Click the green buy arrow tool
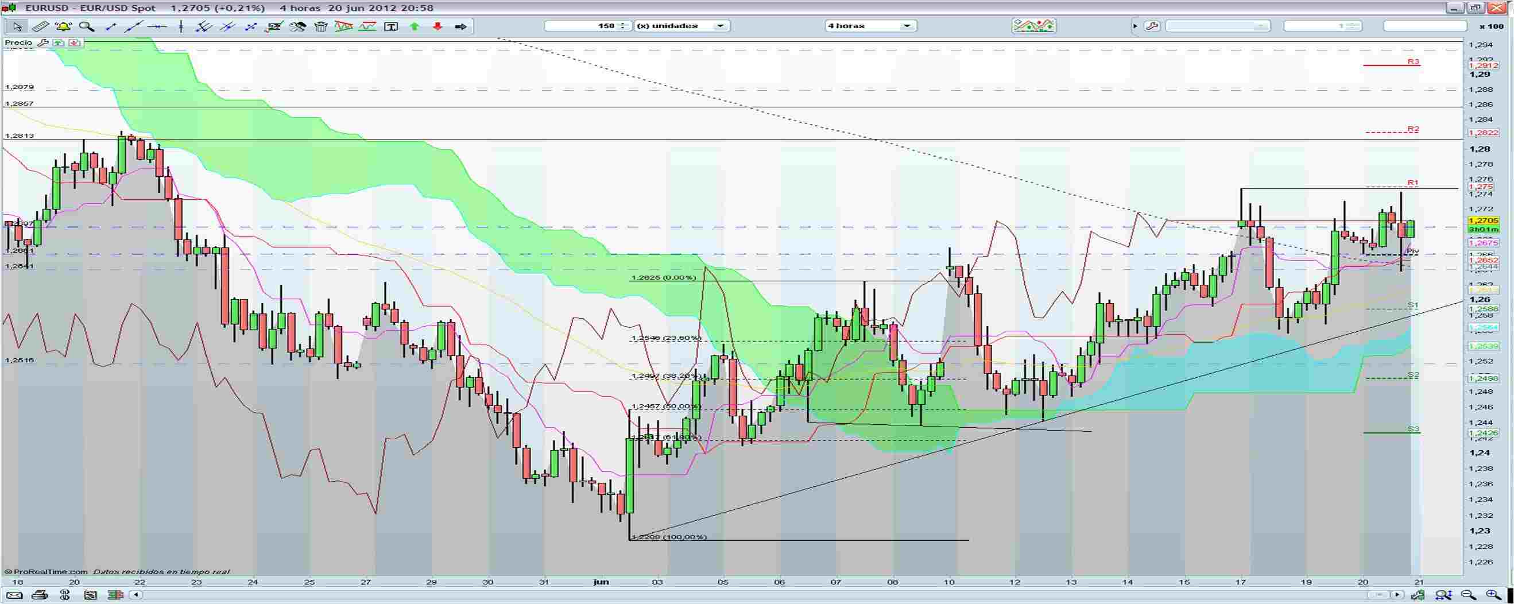 tap(413, 26)
